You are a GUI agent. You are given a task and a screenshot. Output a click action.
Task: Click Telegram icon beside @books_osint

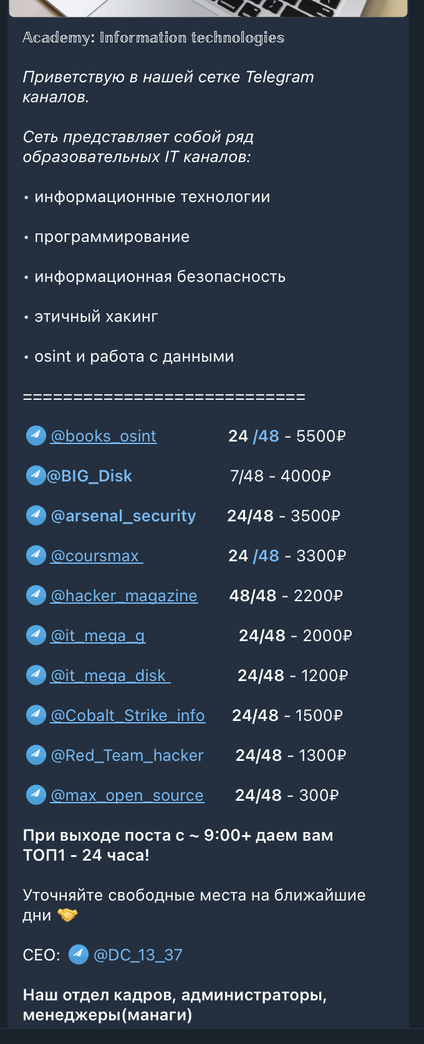coord(36,436)
